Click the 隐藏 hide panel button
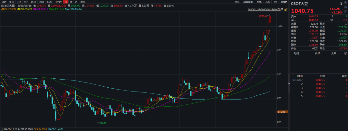Viewport: 348px width, 131px height. tap(284, 2)
